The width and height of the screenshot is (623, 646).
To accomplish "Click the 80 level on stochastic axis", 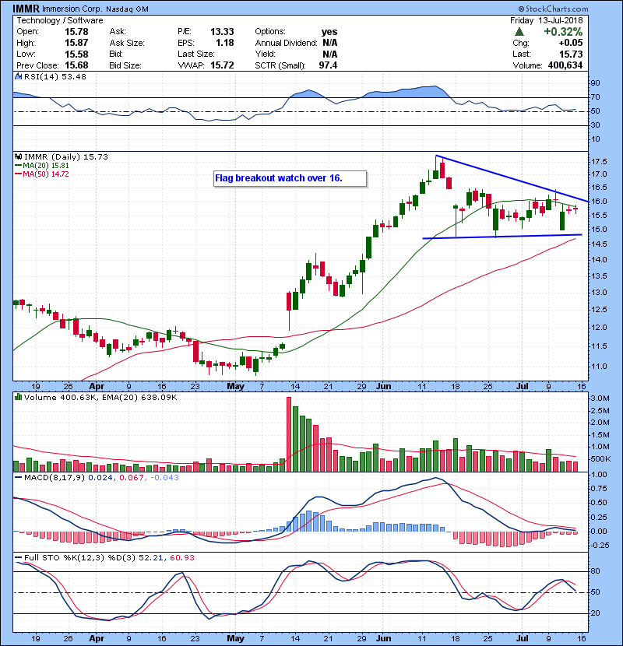I will pos(596,571).
